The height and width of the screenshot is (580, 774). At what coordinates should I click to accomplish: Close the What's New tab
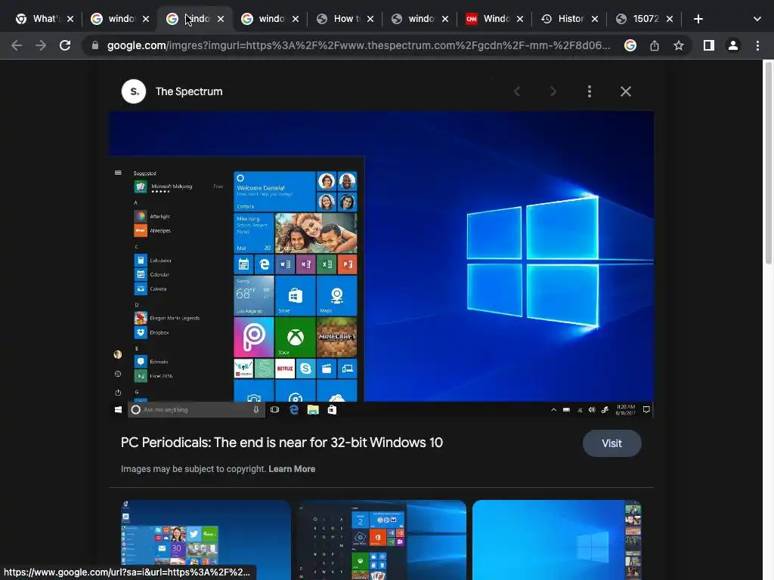click(70, 19)
